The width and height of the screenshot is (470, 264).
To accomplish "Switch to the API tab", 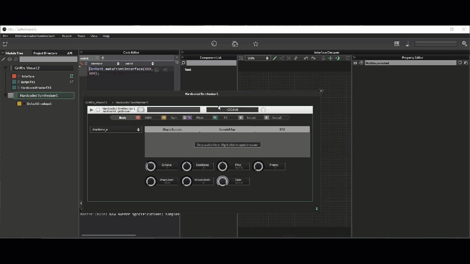I will point(70,53).
